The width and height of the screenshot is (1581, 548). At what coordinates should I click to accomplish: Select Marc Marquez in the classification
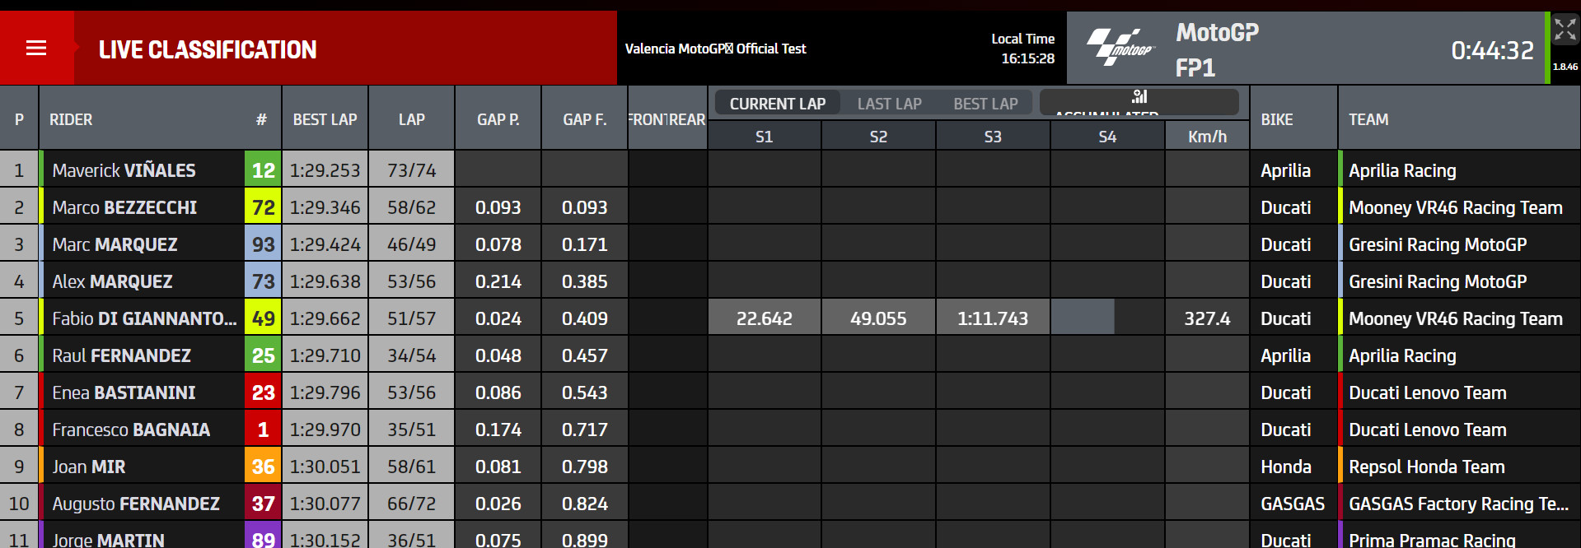(115, 244)
